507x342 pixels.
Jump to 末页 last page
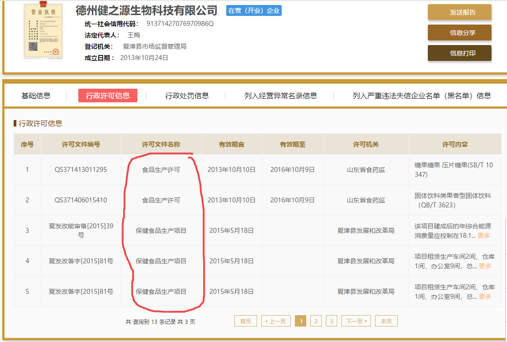click(x=385, y=321)
